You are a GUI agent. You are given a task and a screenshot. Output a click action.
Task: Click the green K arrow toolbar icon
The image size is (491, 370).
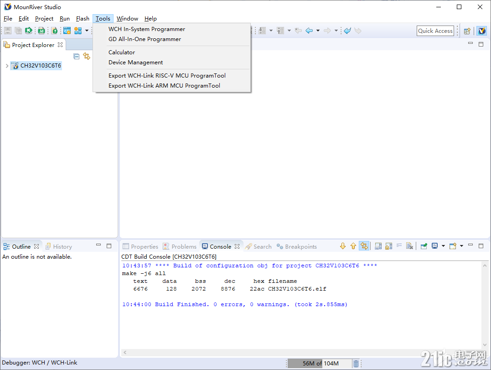pos(29,31)
